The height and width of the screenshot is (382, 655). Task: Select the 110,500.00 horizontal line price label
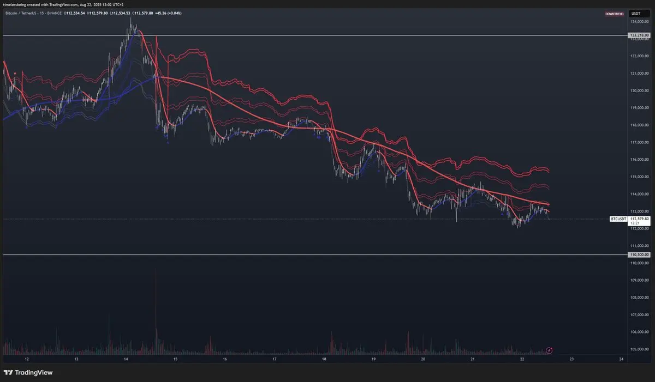tap(639, 254)
